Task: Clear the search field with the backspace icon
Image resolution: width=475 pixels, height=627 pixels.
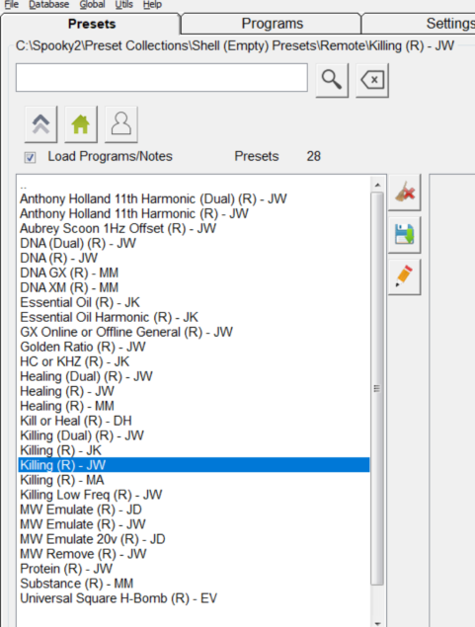Action: tap(372, 80)
